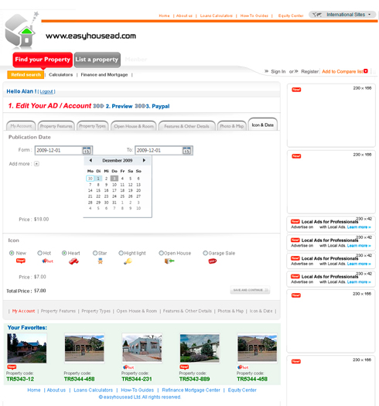Click the Logout link
This screenshot has height=406, width=379.
coord(46,92)
